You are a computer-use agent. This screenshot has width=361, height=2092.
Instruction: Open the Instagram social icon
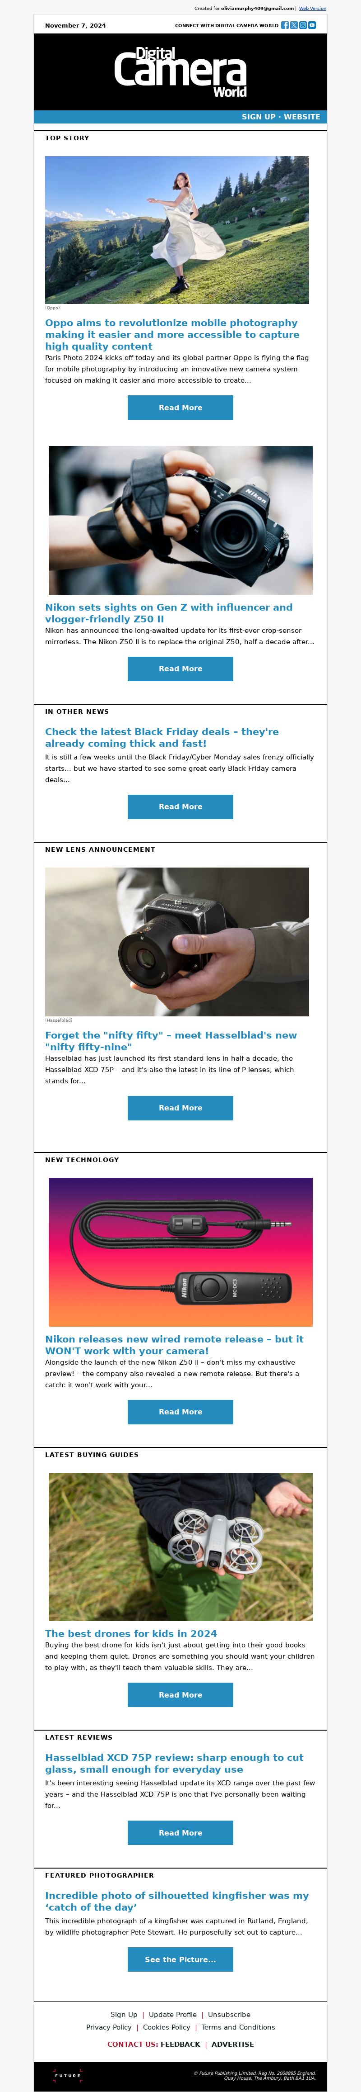pos(303,25)
